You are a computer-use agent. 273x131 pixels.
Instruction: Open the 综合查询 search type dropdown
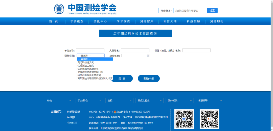166,11
